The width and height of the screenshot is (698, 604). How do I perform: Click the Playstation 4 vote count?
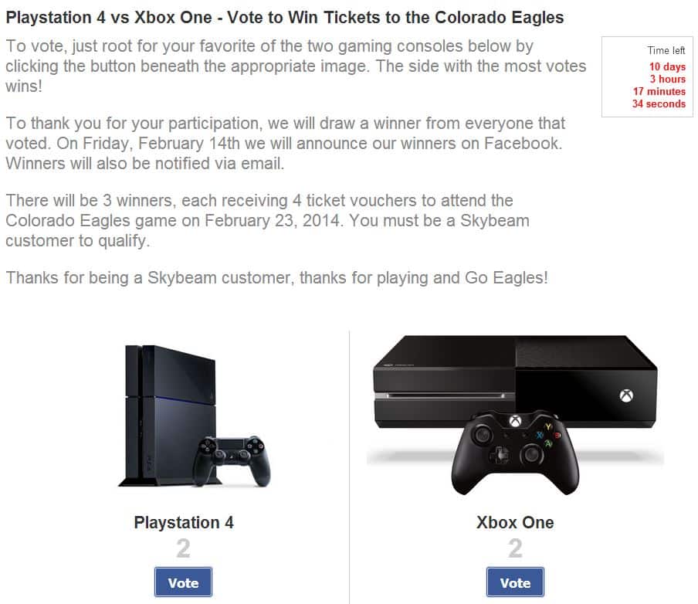(x=183, y=548)
